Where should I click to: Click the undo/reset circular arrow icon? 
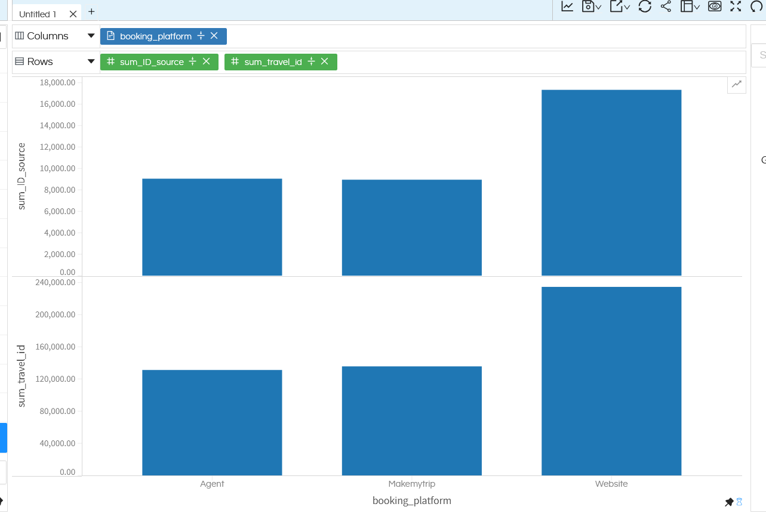pos(756,7)
